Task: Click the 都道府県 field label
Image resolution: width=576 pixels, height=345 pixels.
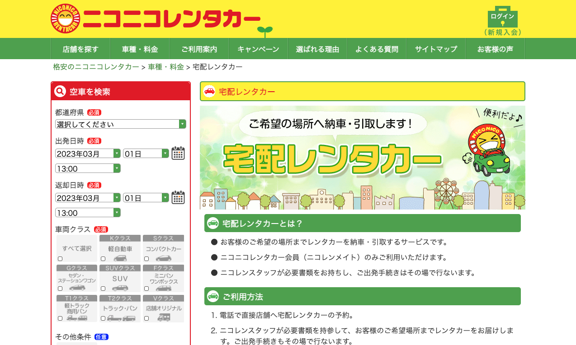Action: 70,112
